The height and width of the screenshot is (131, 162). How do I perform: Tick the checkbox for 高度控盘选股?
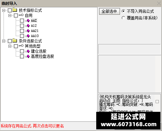click(x=22, y=57)
